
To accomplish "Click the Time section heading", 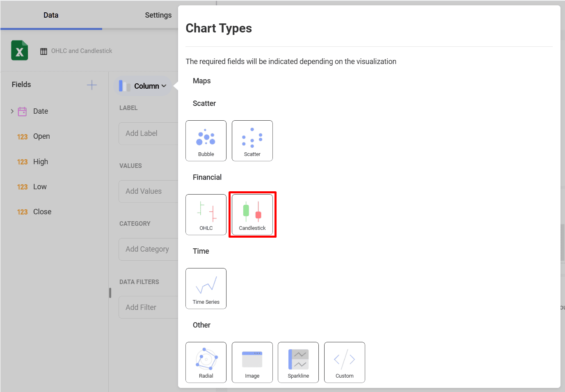I will click(201, 251).
